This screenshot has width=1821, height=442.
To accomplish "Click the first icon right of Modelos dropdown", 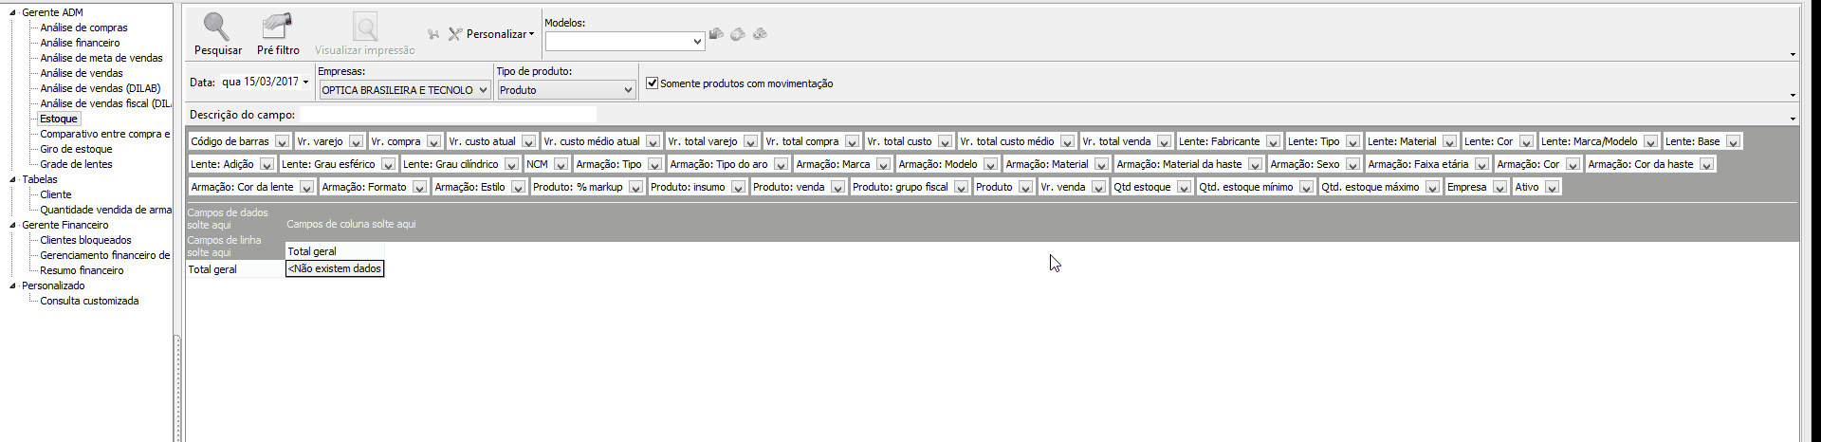I will click(717, 34).
